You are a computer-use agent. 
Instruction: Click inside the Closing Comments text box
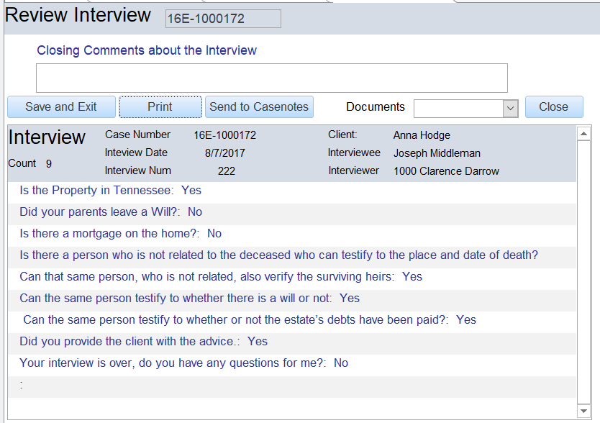coord(271,78)
